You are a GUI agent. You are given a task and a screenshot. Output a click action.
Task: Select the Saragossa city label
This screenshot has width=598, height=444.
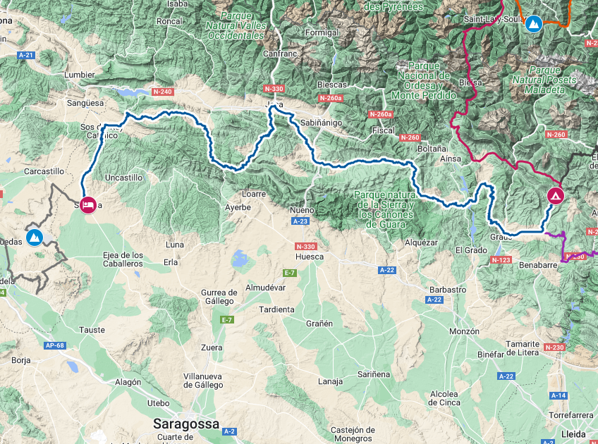pyautogui.click(x=186, y=424)
